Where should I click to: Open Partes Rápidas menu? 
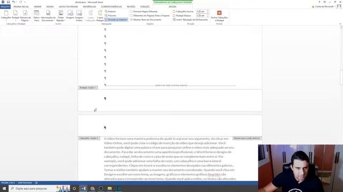[61, 15]
